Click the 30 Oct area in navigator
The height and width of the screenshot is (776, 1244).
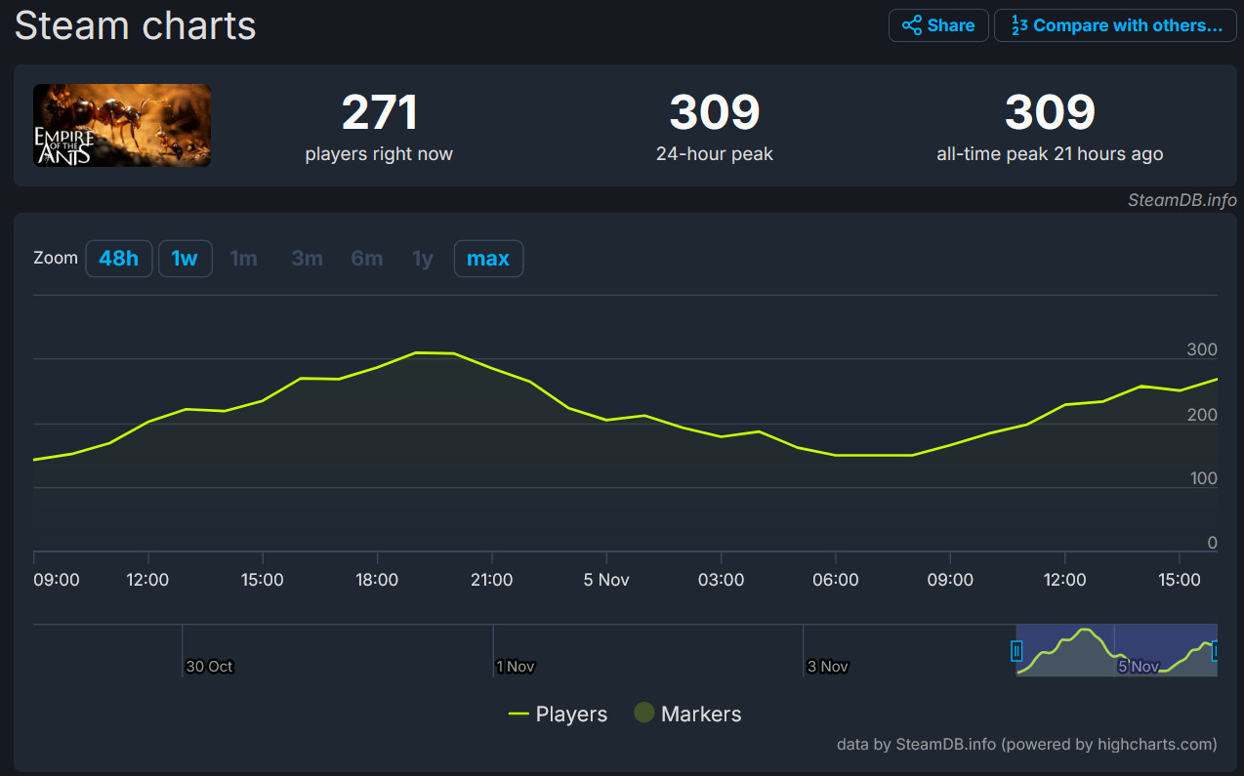pos(209,666)
